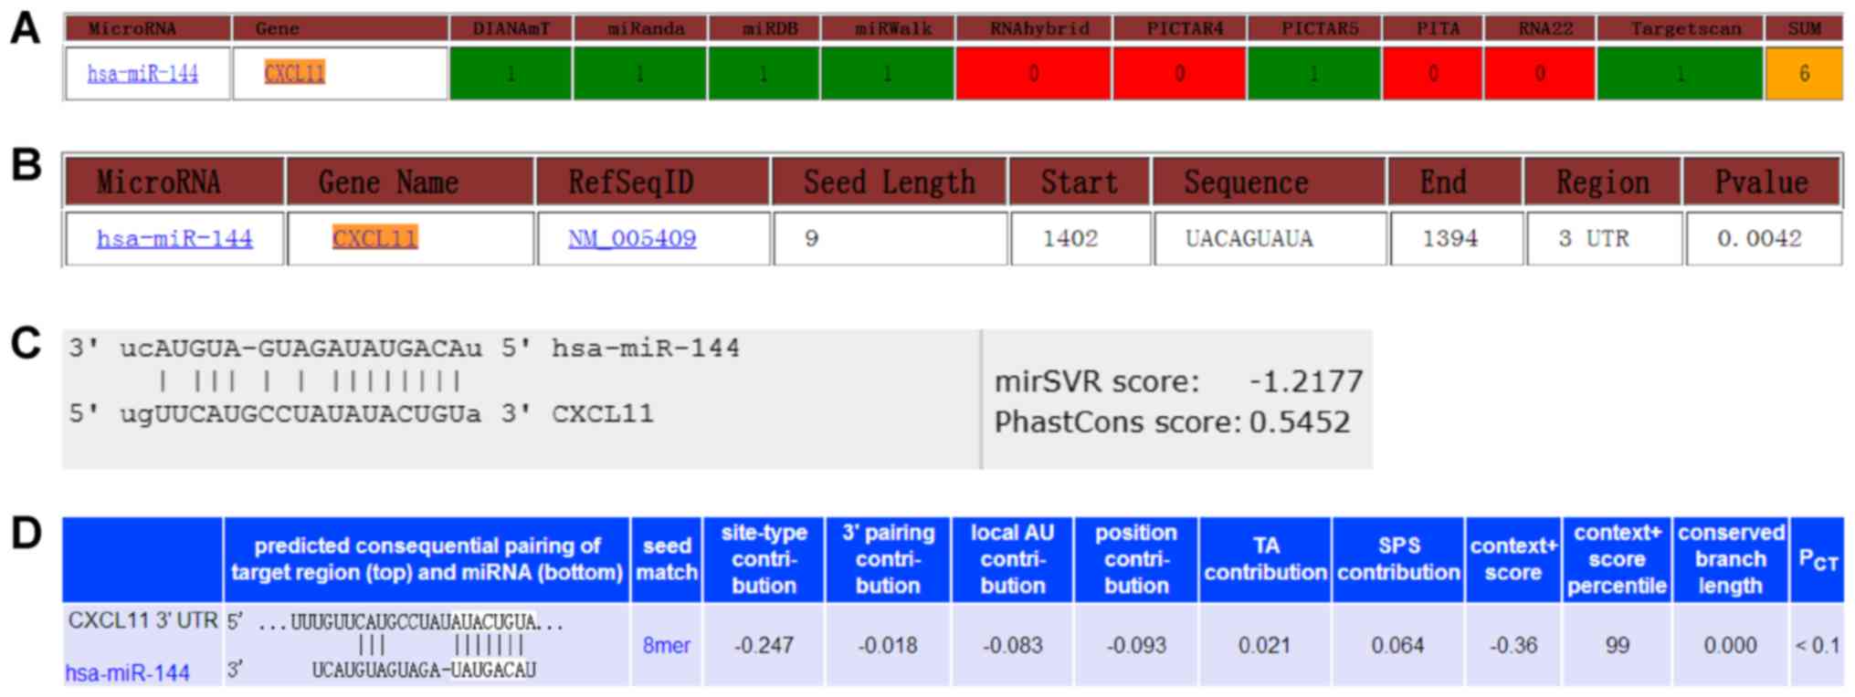Open the hsa-miR-144 link in panel A

point(142,74)
